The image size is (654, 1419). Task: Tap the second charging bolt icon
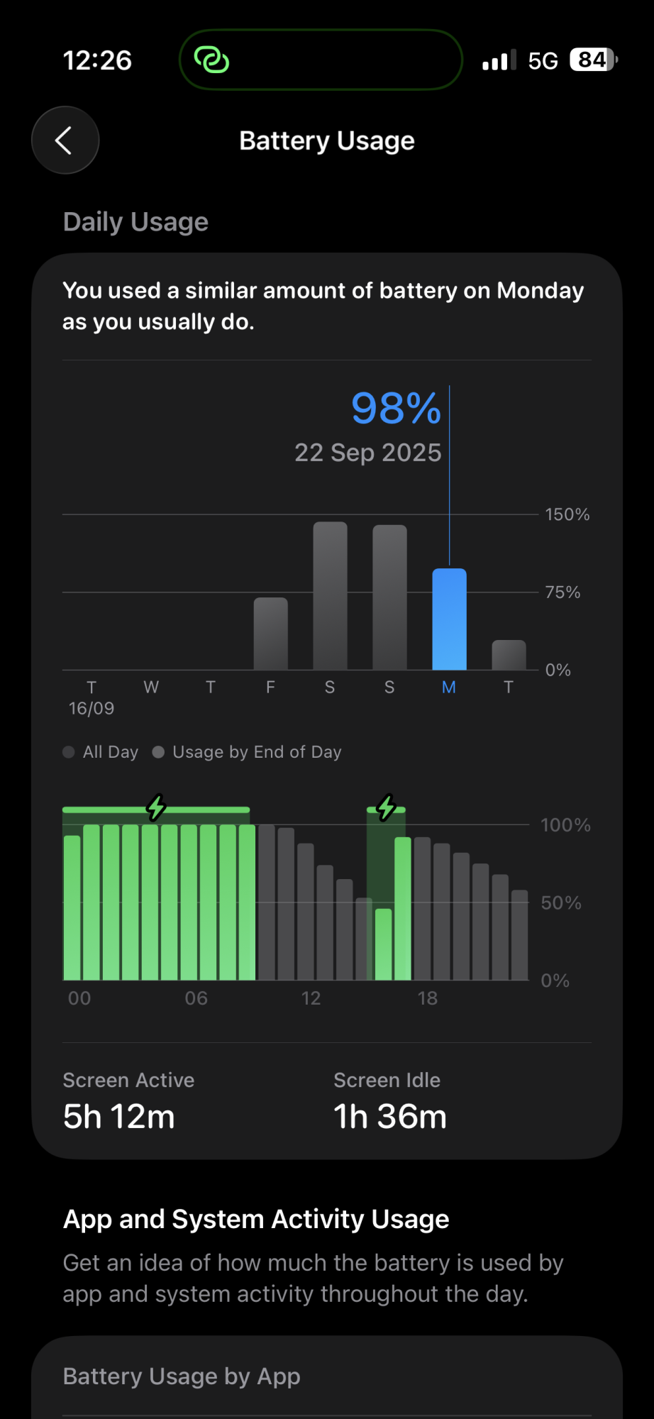[x=387, y=807]
